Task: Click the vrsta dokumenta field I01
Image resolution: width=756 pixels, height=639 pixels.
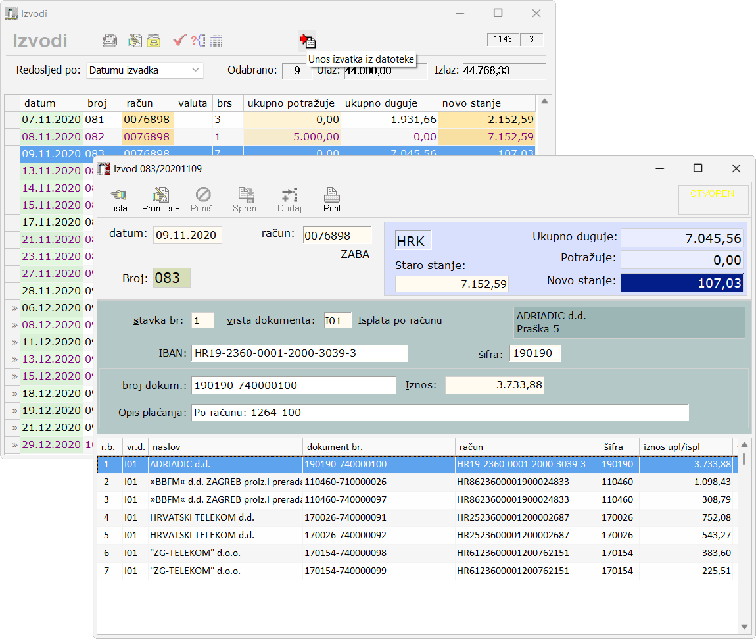Action: click(337, 320)
